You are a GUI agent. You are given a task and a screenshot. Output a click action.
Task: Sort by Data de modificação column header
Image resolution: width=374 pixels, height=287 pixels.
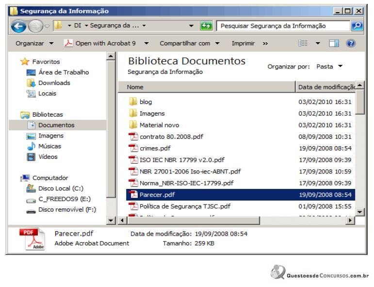pyautogui.click(x=325, y=87)
